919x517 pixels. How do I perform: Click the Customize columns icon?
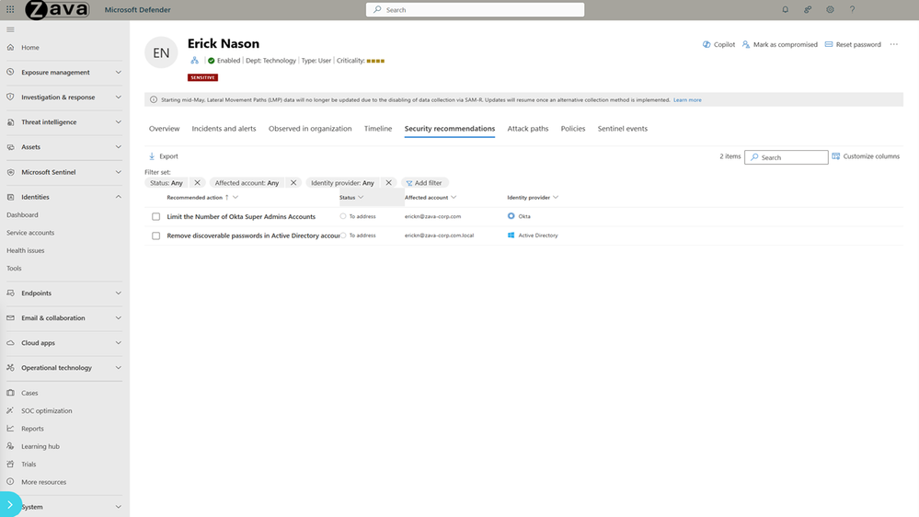[x=836, y=156]
